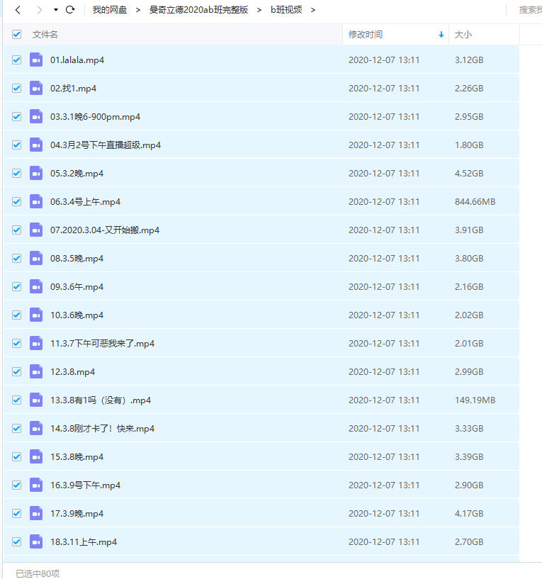Select file name 14.3.8刚才卡了！快来.mp4
This screenshot has width=542, height=579.
click(102, 429)
